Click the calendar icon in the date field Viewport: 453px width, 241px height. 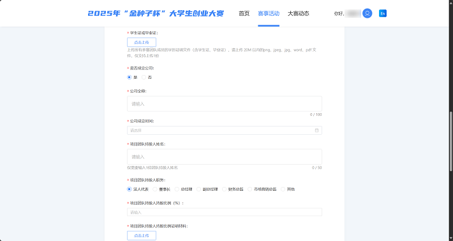(316, 130)
